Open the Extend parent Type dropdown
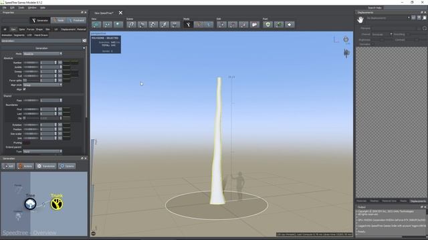 [x=43, y=151]
